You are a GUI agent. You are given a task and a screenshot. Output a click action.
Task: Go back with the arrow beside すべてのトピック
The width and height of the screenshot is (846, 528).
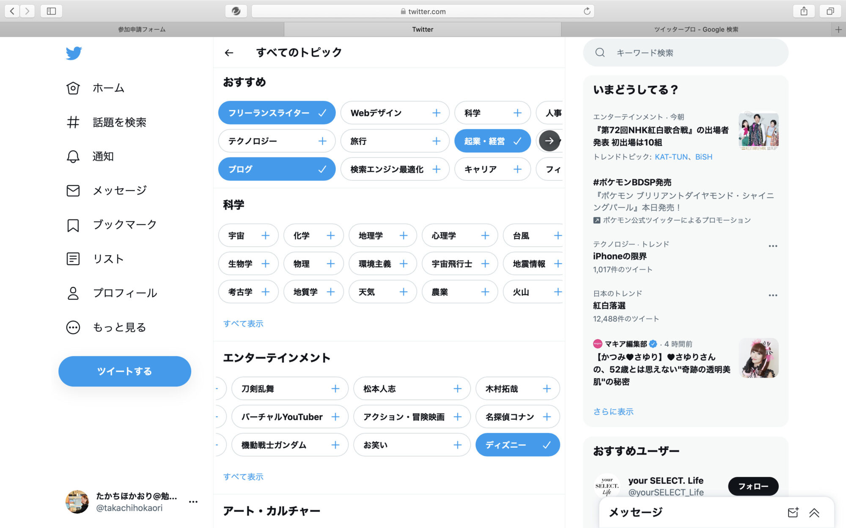tap(229, 53)
